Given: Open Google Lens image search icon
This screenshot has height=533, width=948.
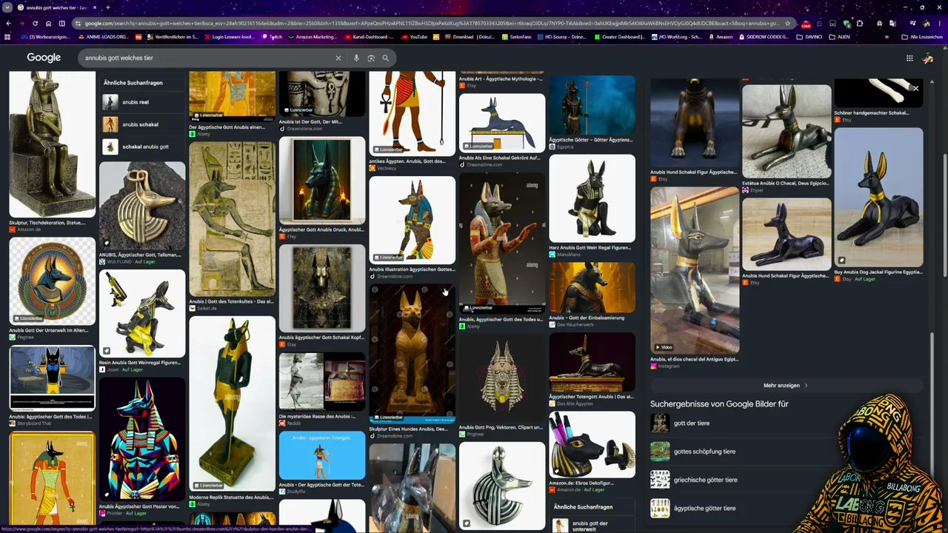Looking at the screenshot, I should click(x=371, y=58).
